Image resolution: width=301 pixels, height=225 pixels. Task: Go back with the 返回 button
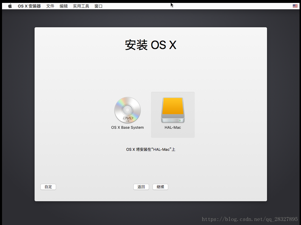141,187
